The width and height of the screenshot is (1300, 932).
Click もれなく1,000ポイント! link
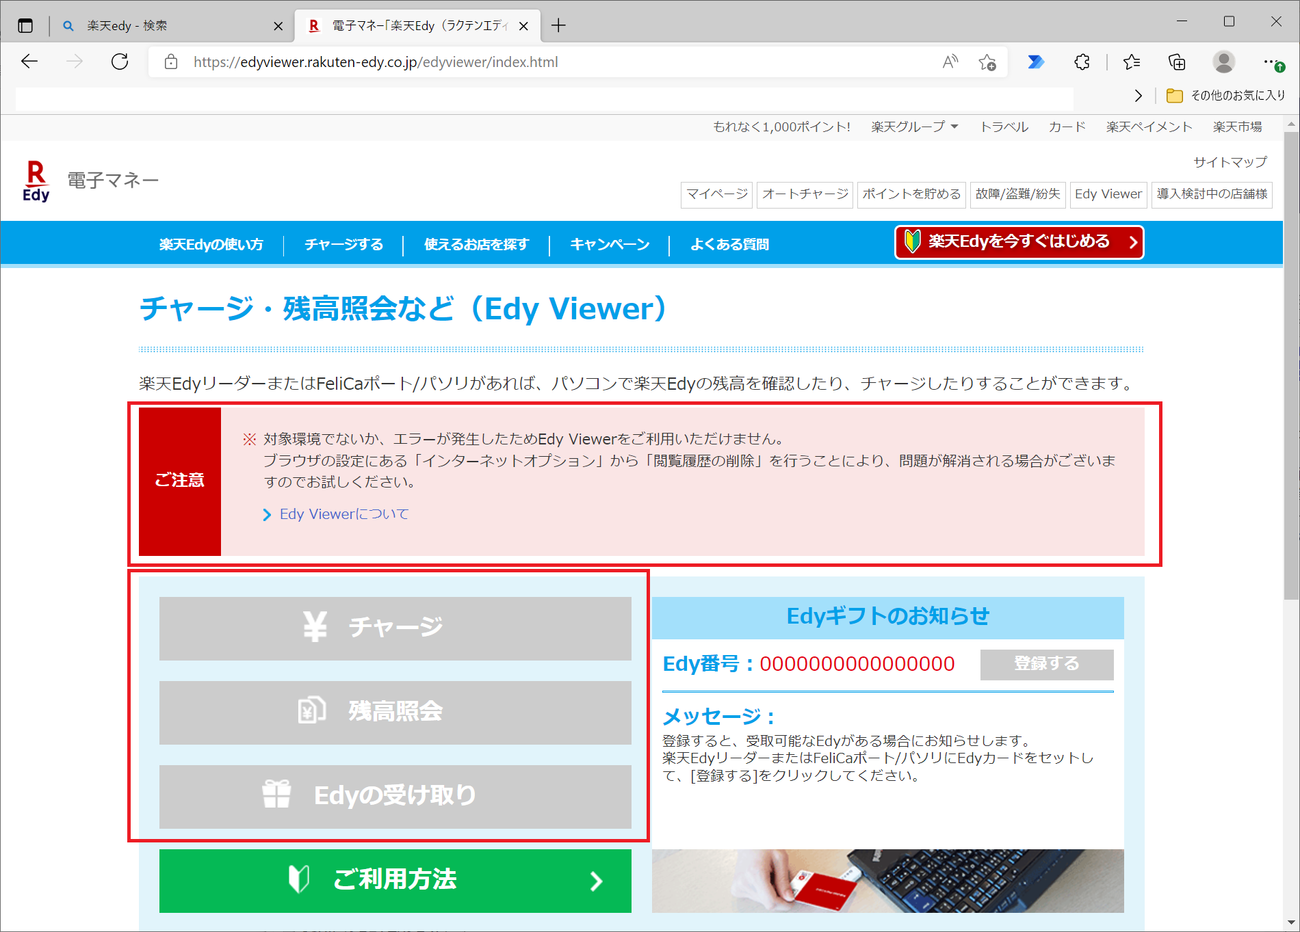click(x=781, y=127)
